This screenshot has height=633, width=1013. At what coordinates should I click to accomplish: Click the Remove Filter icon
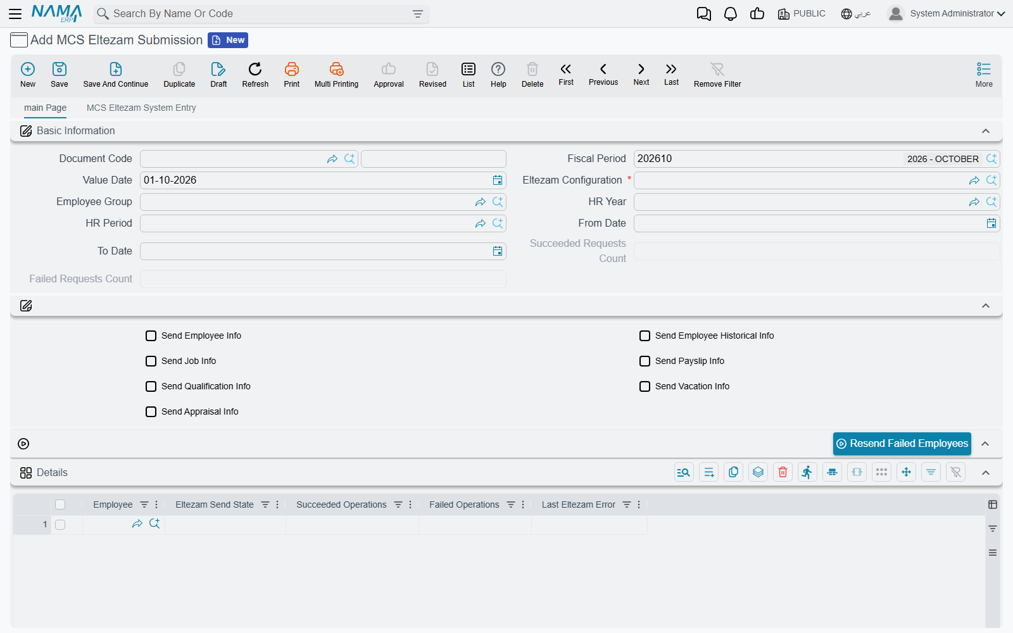coord(717,69)
